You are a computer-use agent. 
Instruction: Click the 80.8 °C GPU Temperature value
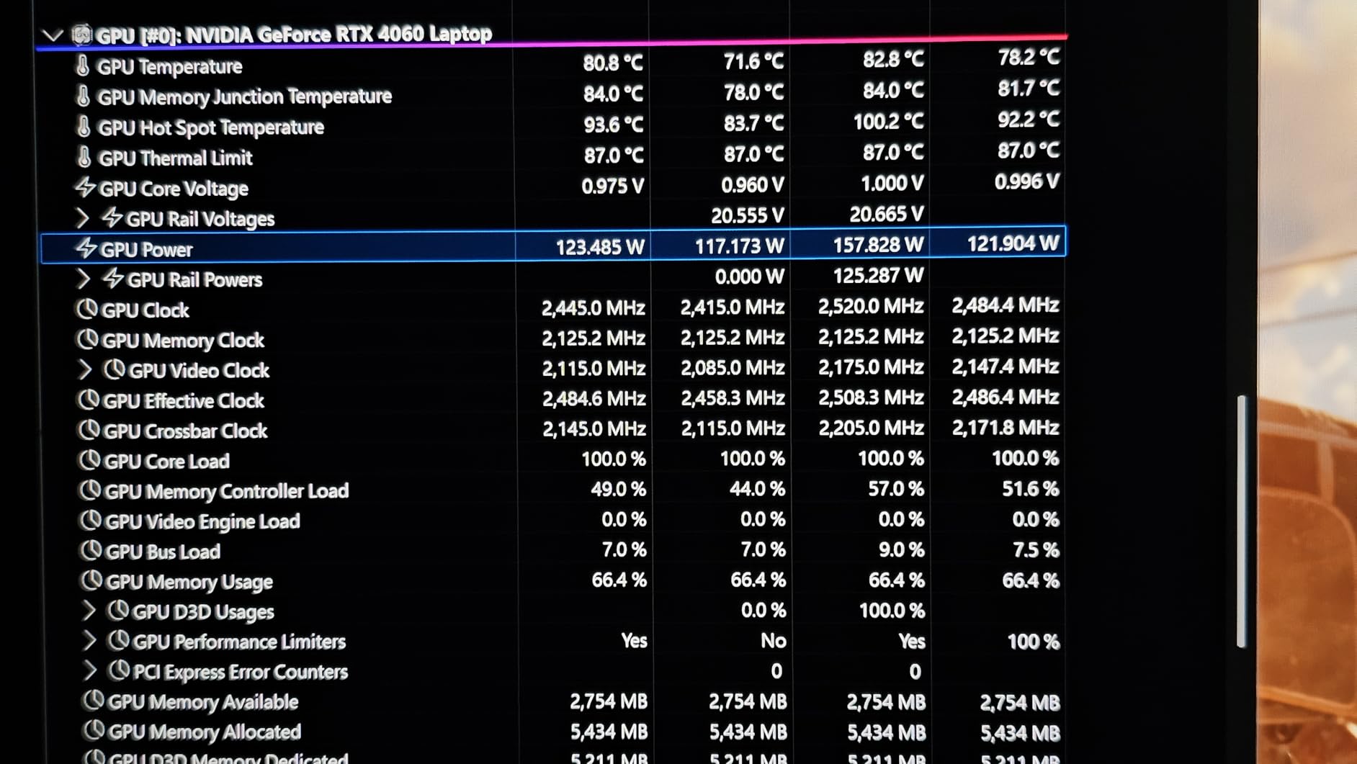click(613, 63)
